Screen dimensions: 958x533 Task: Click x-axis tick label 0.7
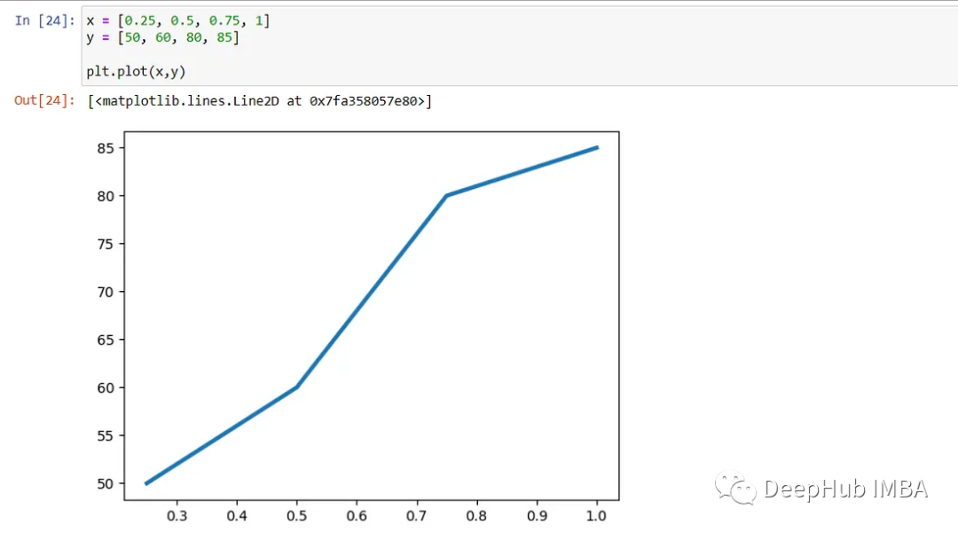[417, 516]
